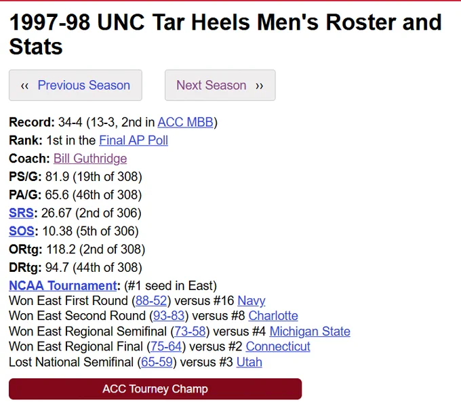Visit the Connecticut team page

coord(278,346)
